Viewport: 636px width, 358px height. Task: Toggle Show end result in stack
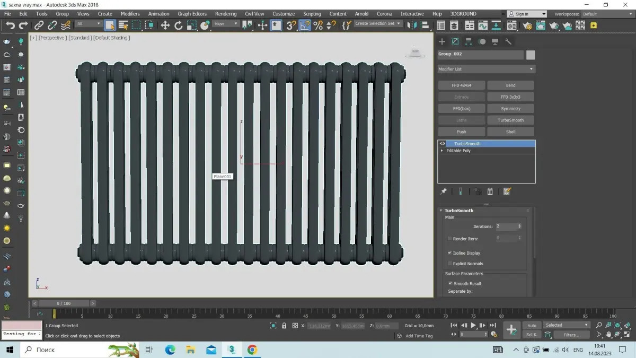point(461,191)
